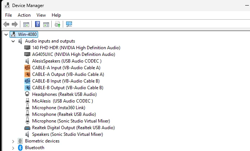Click Show/Hide Console Tree toolbar icon

(x=26, y=24)
